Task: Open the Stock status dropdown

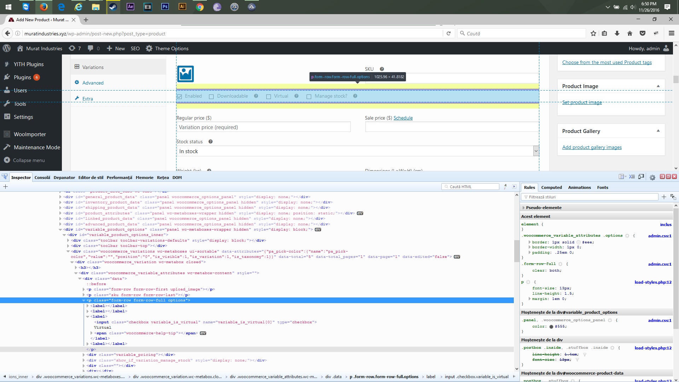Action: (x=358, y=151)
